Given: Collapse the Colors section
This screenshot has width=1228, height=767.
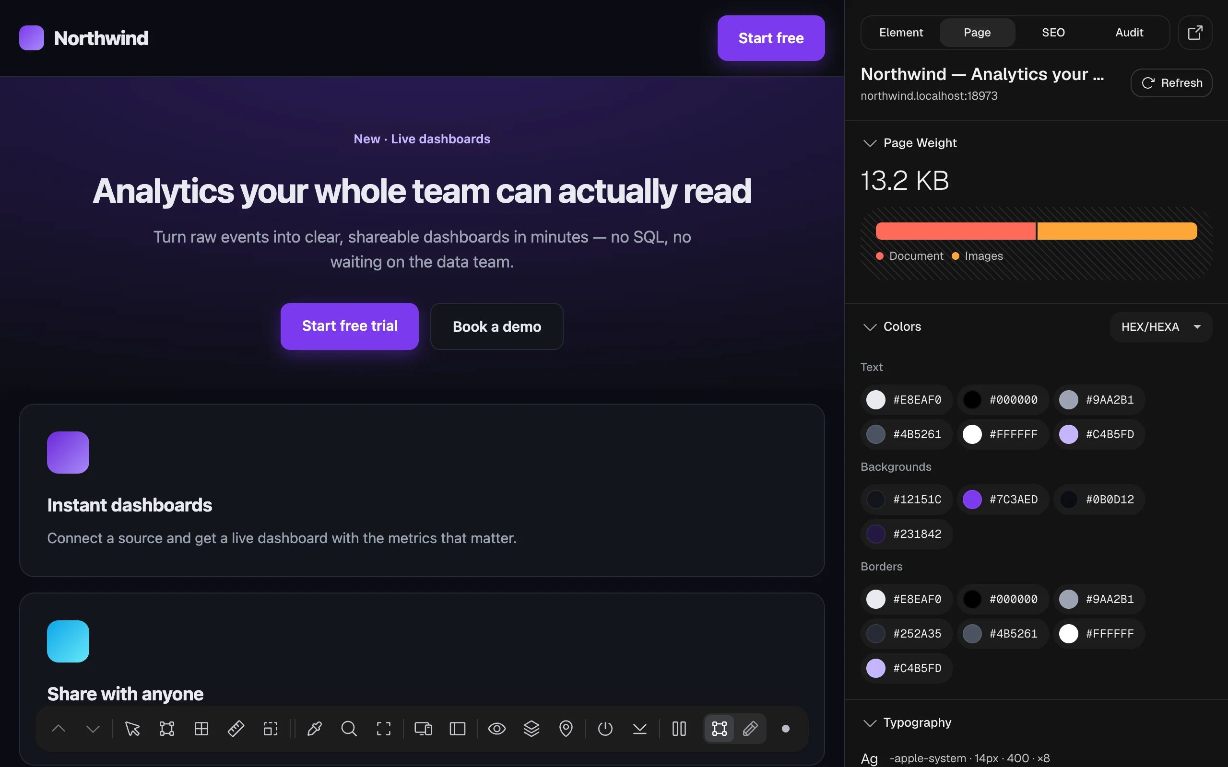Looking at the screenshot, I should [870, 326].
